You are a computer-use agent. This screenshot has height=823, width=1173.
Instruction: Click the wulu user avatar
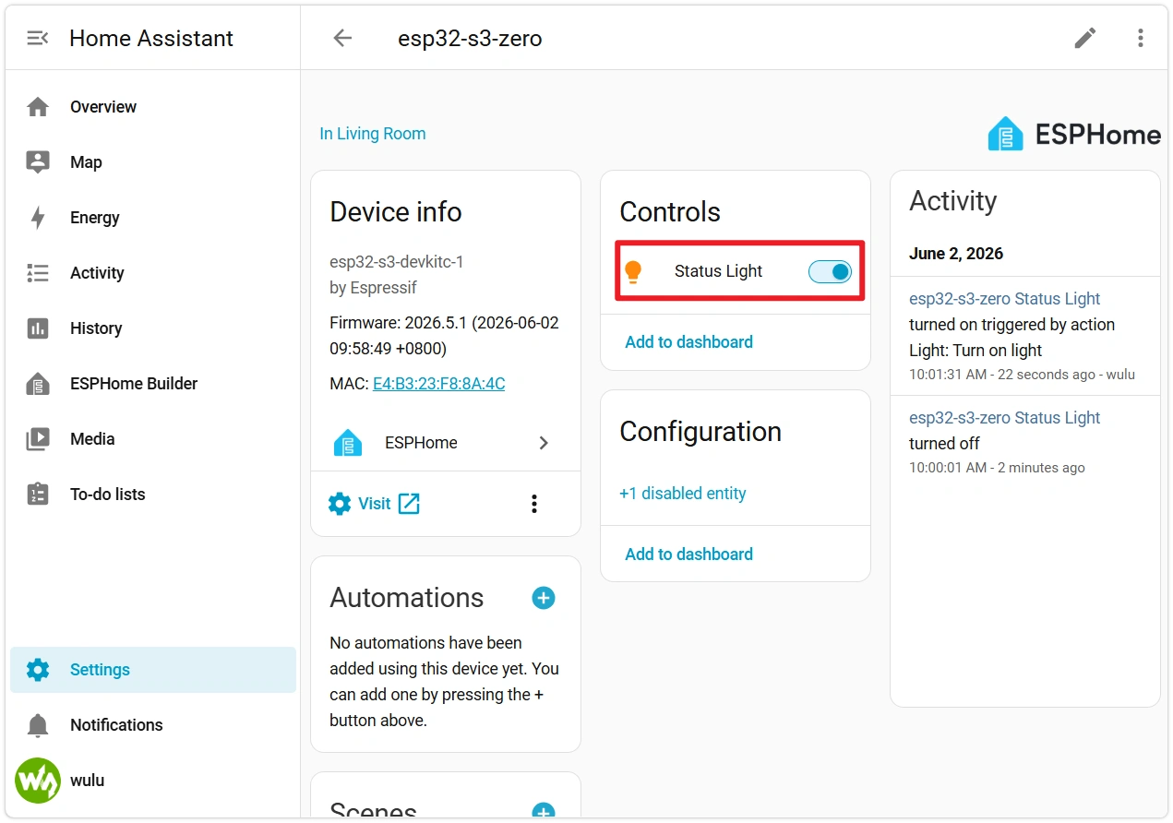(x=38, y=781)
